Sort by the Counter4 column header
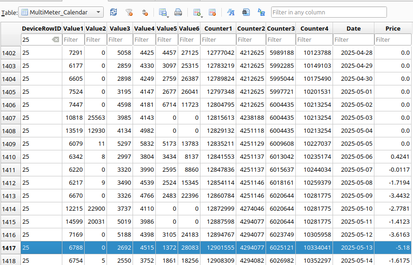Image resolution: width=413 pixels, height=265 pixels. click(x=314, y=28)
